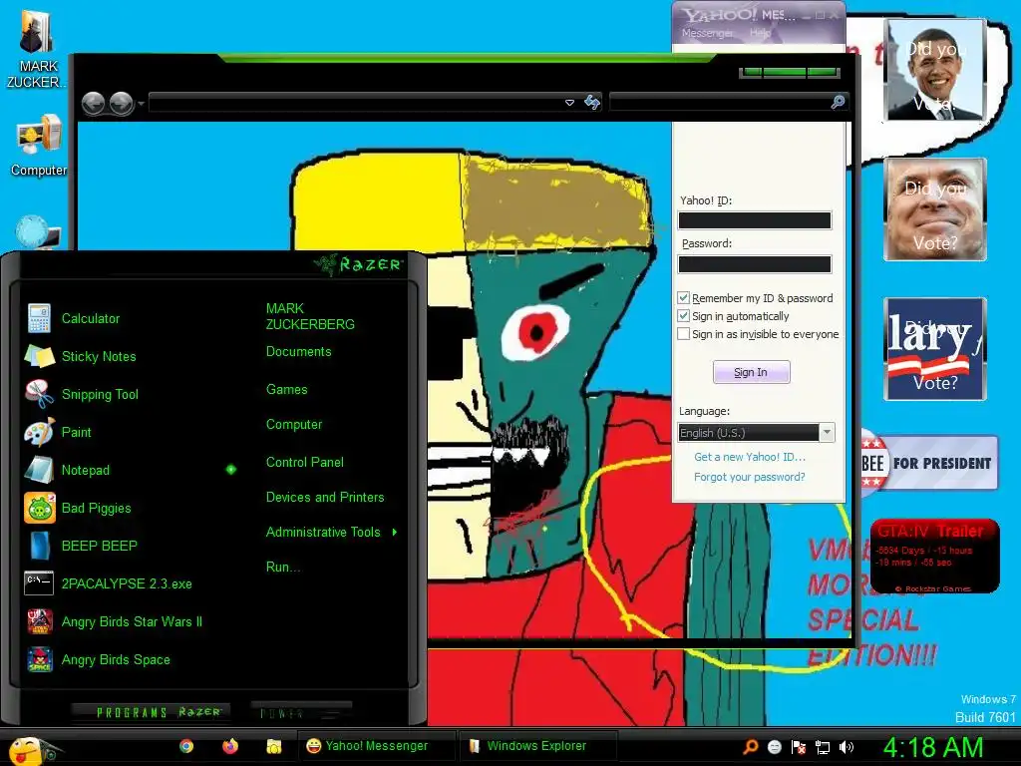Open Chrome from the taskbar
This screenshot has width=1021, height=766.
pos(186,746)
